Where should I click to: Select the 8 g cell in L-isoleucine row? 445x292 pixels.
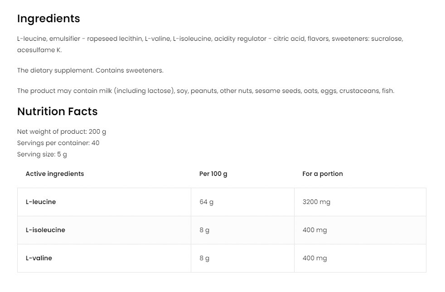[204, 230]
